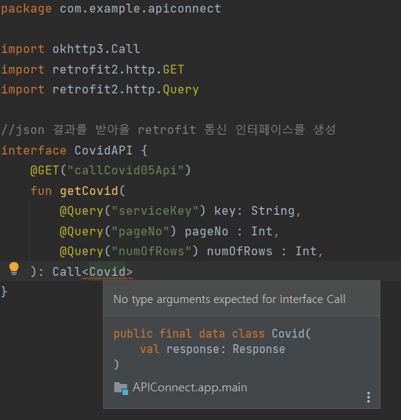Click the APIConnect.app.main module folder icon
This screenshot has width=401, height=420.
point(121,388)
